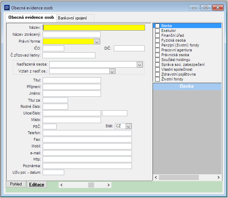Click the Příjmení input field
Viewport: 228px width, 198px height.
coord(72,87)
